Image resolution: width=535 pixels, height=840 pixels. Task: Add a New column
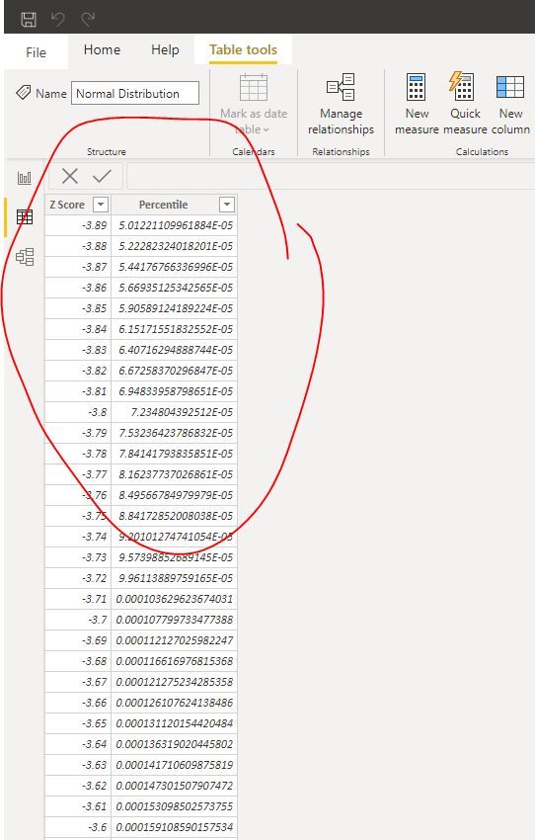tap(510, 104)
